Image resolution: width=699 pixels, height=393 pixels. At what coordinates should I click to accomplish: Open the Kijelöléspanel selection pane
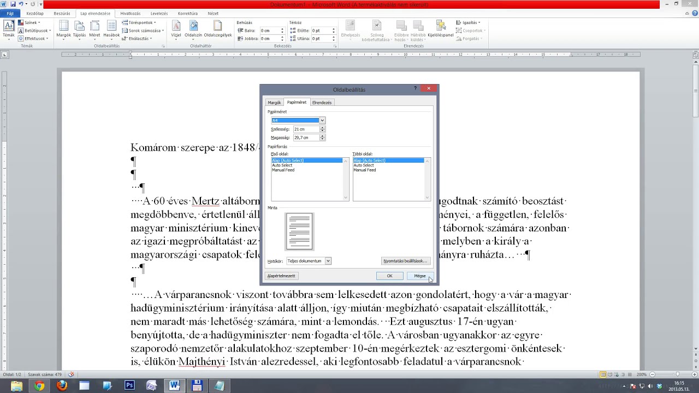pyautogui.click(x=440, y=29)
